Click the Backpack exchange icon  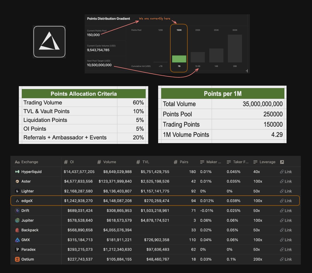[17, 230]
